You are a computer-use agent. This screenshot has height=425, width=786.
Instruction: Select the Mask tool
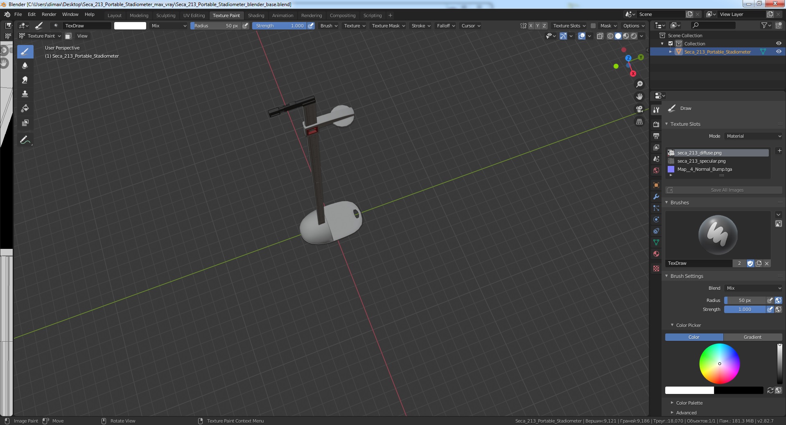[25, 123]
